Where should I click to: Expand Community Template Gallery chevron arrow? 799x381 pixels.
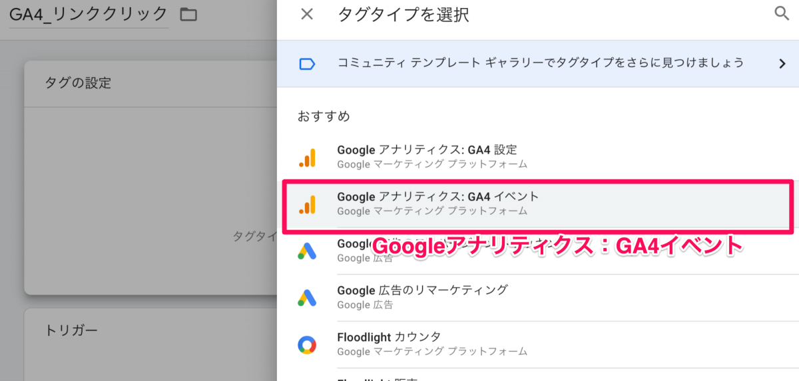(782, 64)
